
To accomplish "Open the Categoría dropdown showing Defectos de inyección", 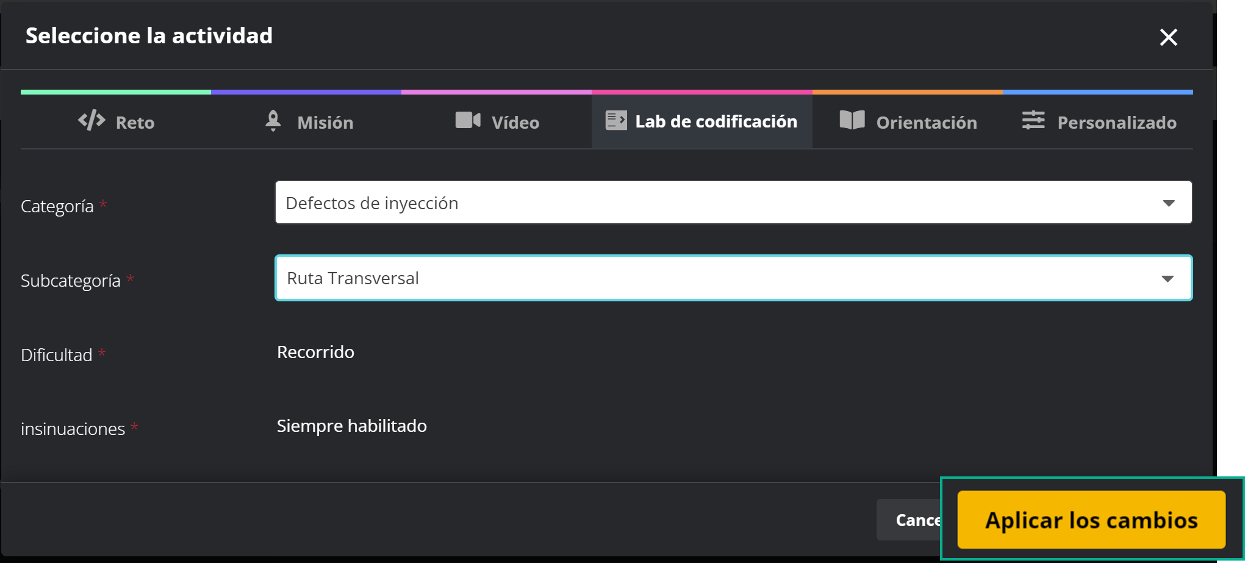I will click(733, 203).
